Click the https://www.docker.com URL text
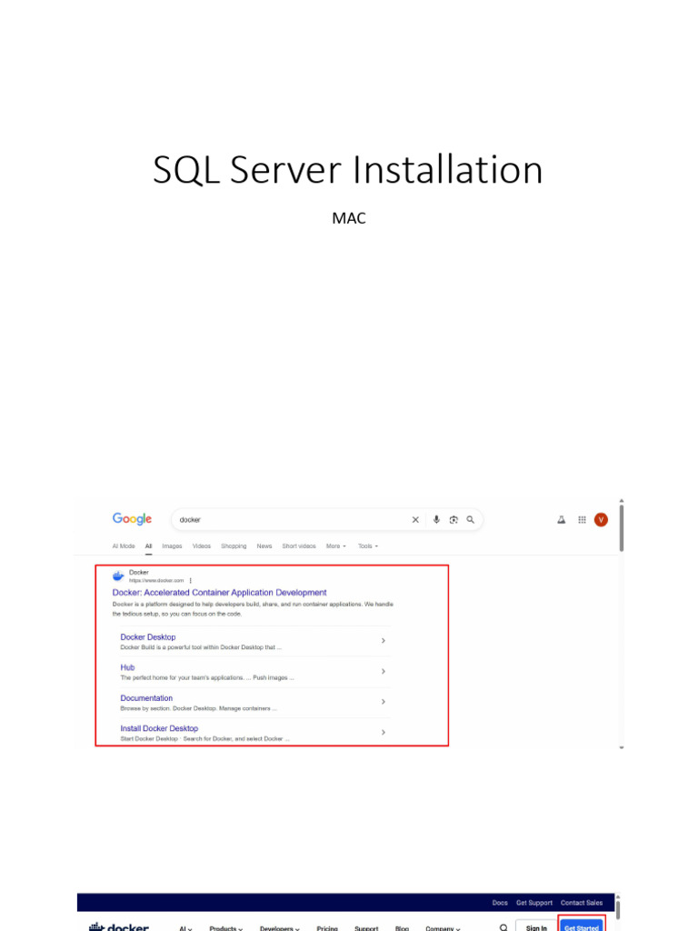 coord(156,581)
